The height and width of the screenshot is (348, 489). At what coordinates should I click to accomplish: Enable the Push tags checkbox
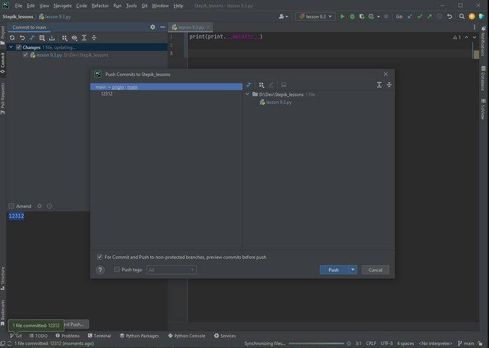coord(117,270)
